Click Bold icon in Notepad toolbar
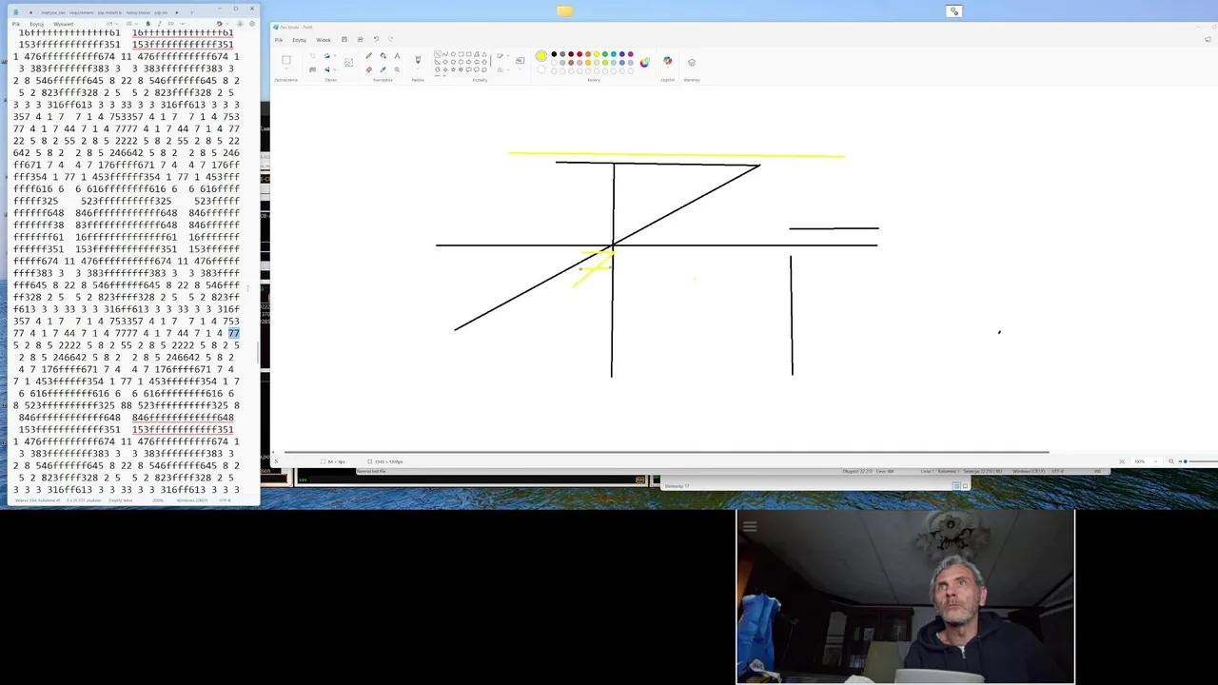 pyautogui.click(x=147, y=24)
